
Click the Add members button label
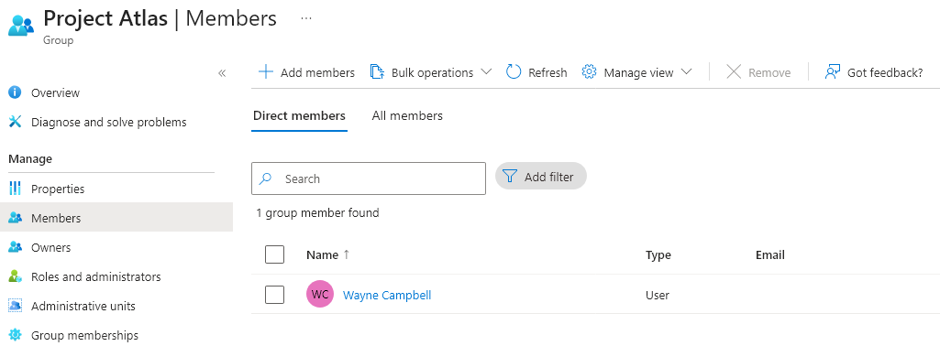click(x=317, y=73)
